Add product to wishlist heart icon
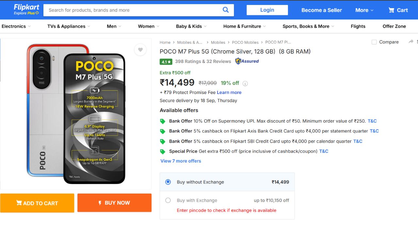Viewport: 418px width, 235px height. [140, 50]
